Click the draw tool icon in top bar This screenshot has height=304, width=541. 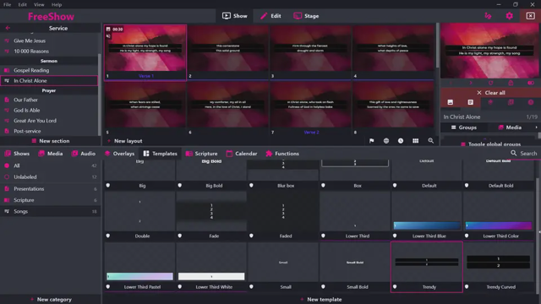[488, 16]
